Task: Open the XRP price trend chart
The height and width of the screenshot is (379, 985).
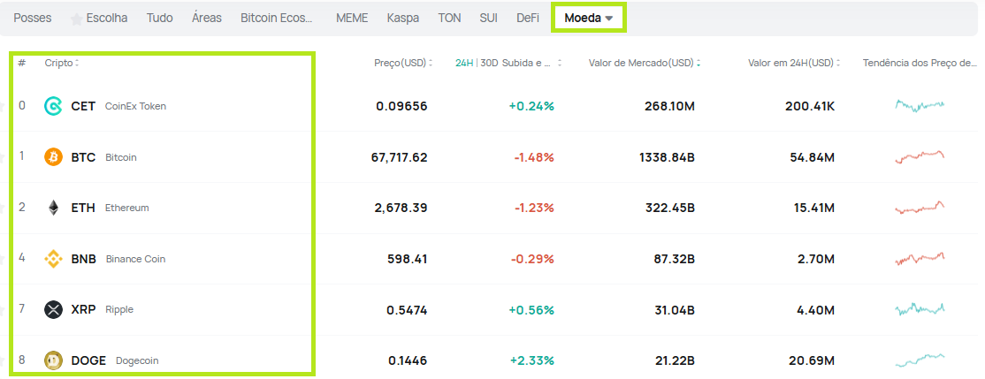Action: (920, 308)
